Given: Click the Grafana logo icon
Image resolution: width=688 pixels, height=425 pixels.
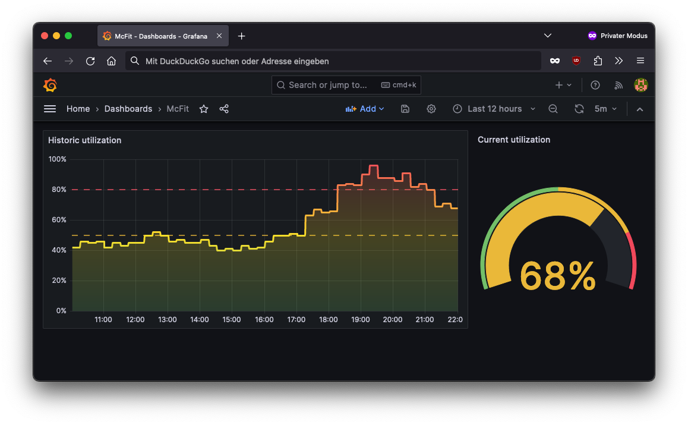Looking at the screenshot, I should [51, 85].
